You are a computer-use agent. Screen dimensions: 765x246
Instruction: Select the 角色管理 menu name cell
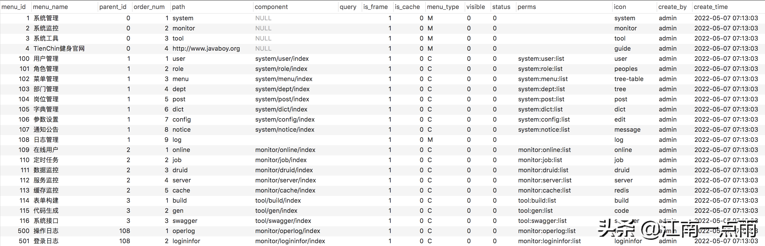[46, 69]
